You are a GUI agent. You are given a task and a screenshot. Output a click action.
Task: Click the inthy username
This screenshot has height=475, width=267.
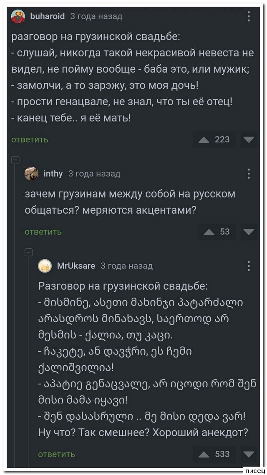pyautogui.click(x=53, y=173)
